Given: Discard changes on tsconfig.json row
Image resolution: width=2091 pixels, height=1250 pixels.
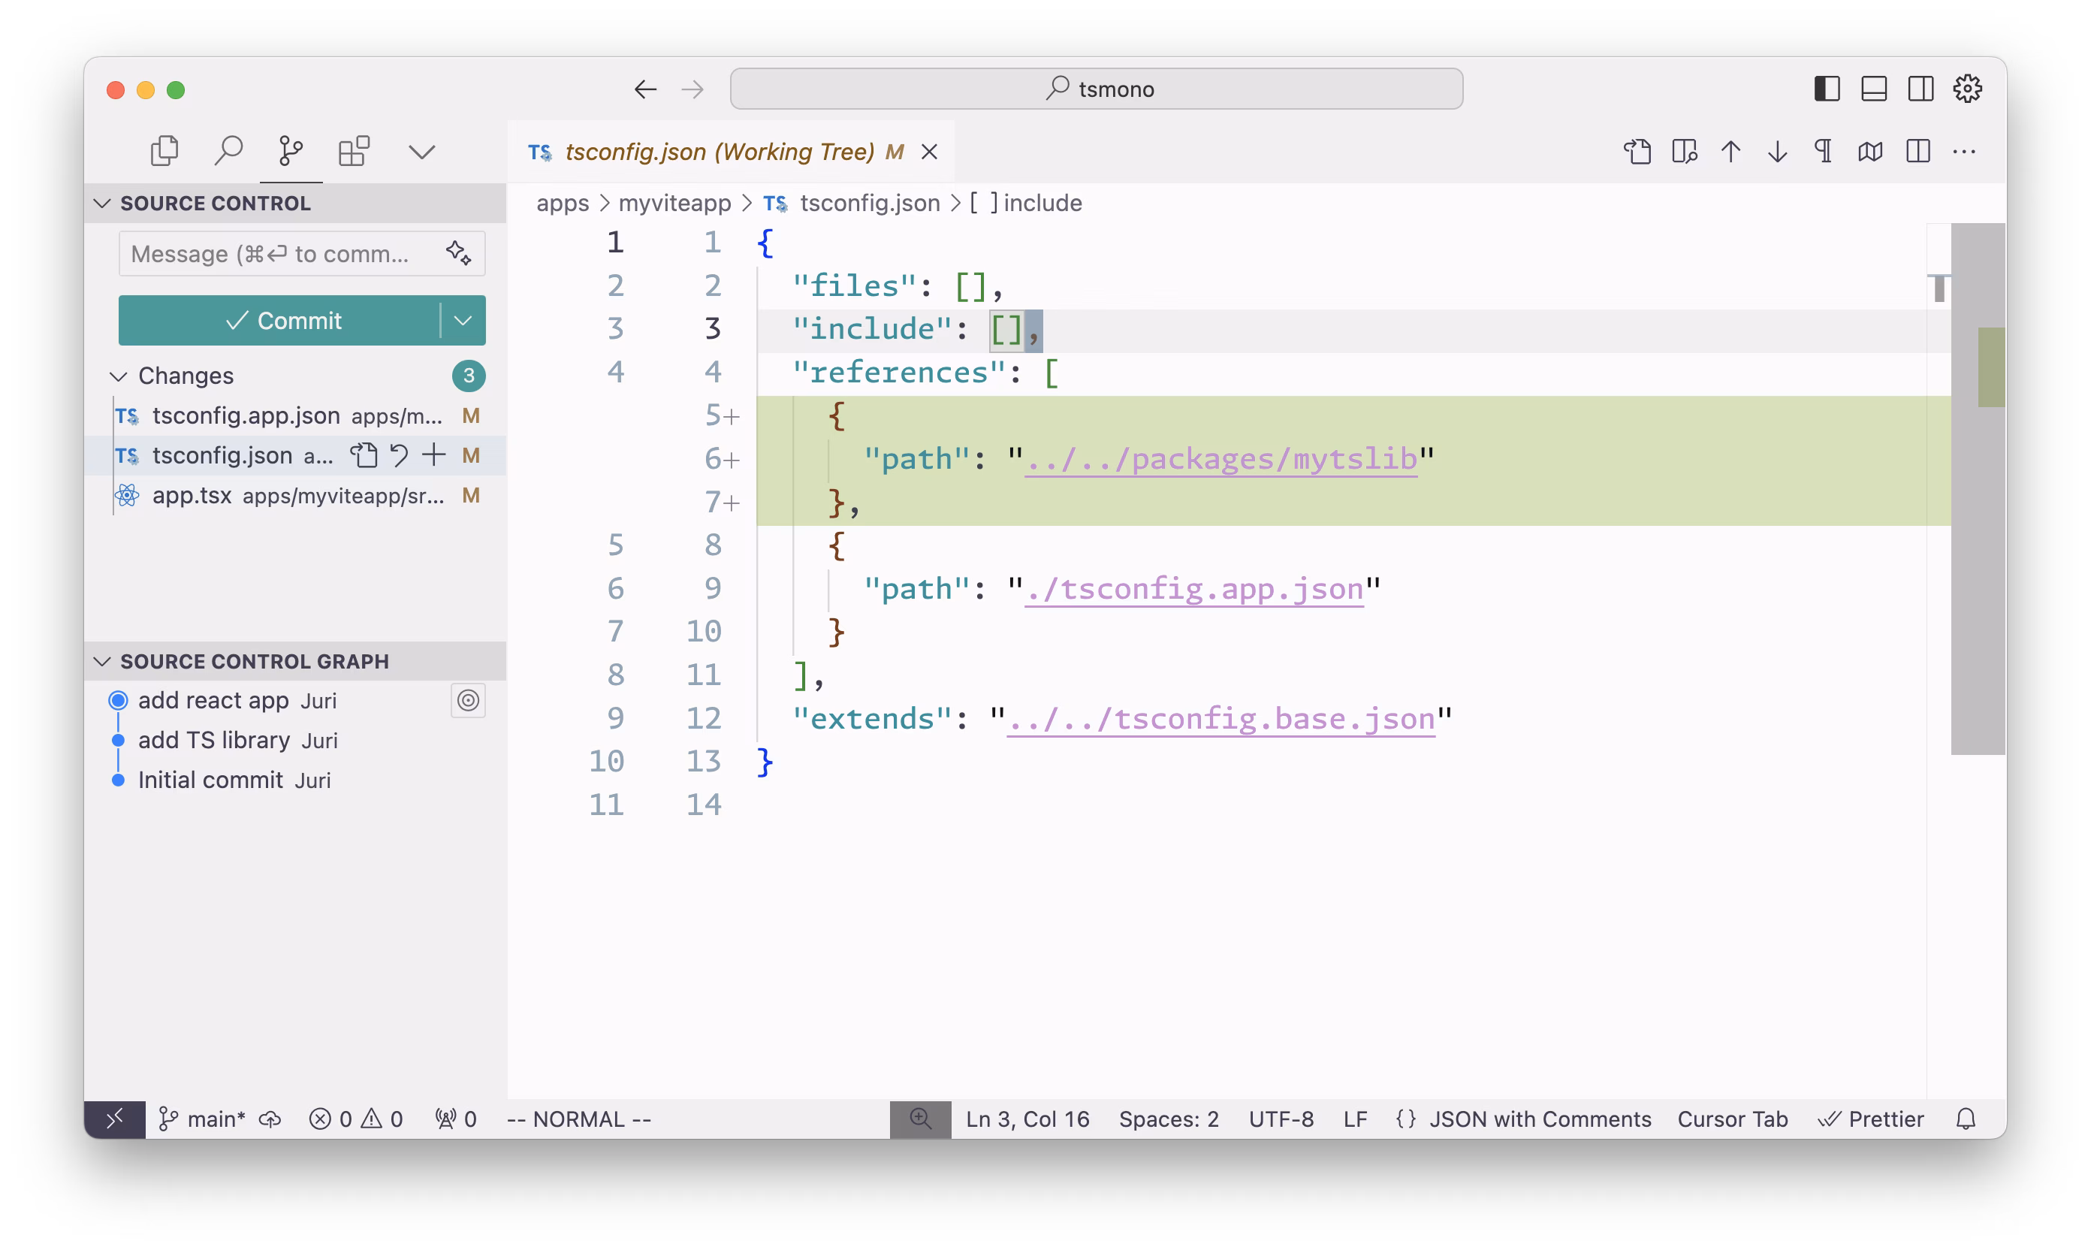Looking at the screenshot, I should pos(399,456).
